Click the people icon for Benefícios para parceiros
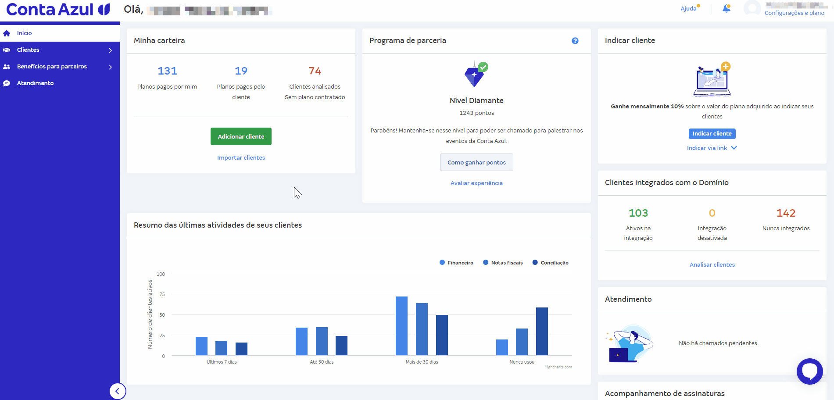 pos(7,67)
